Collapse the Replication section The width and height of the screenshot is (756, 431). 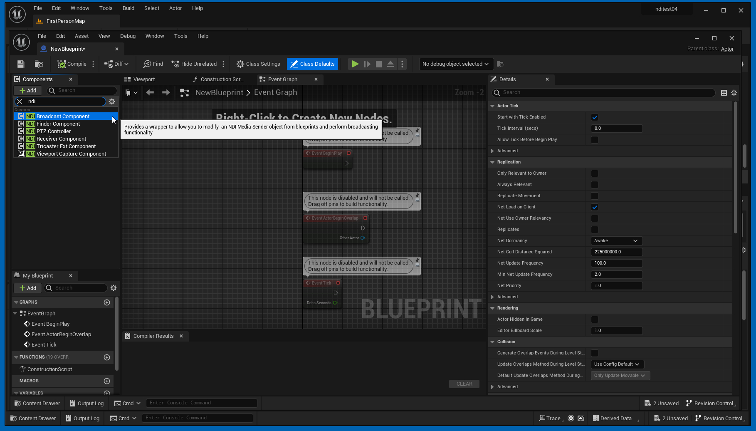click(493, 162)
